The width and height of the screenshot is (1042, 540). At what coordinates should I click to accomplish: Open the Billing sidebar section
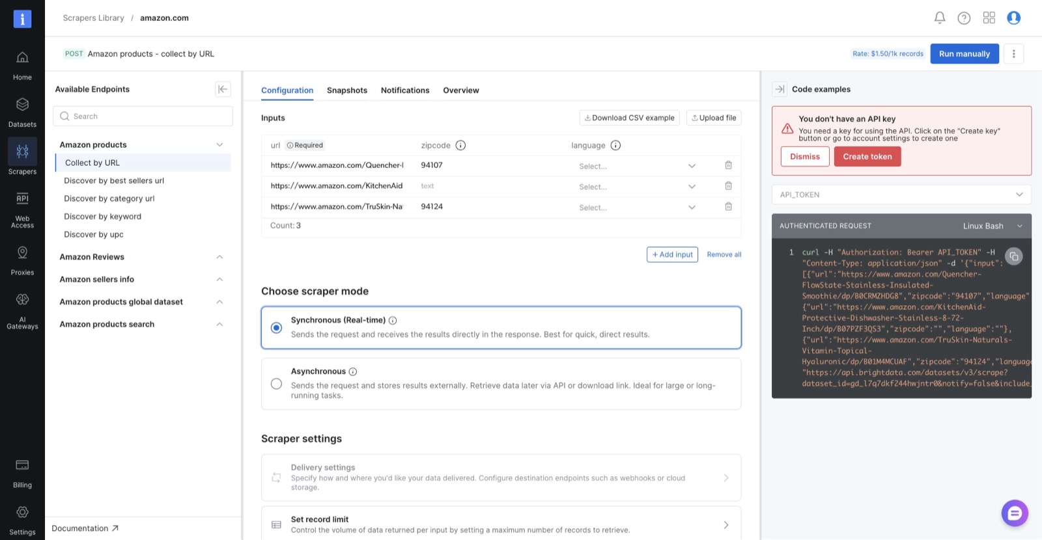pos(22,473)
